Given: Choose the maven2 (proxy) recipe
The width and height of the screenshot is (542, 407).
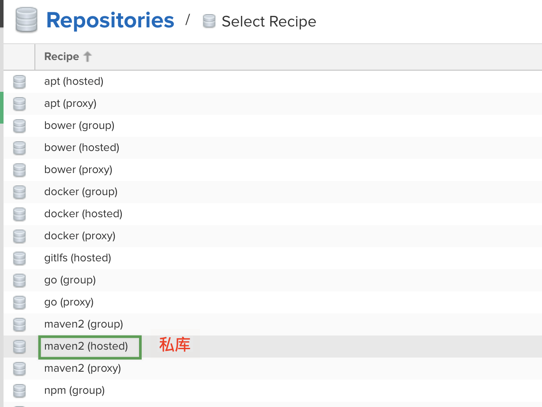Looking at the screenshot, I should click(83, 369).
